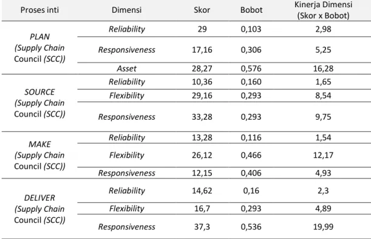Image resolution: width=371 pixels, height=239 pixels.
Task: Click the SOURCE process cell
Action: (39, 103)
